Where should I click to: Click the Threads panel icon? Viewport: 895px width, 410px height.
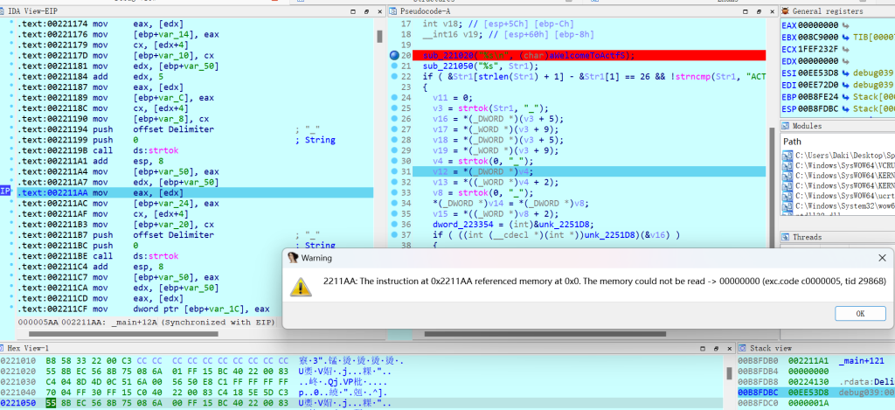click(x=786, y=237)
